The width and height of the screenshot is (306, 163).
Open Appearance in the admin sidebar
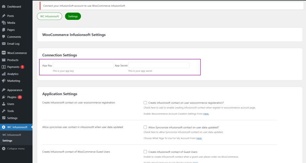click(16, 90)
